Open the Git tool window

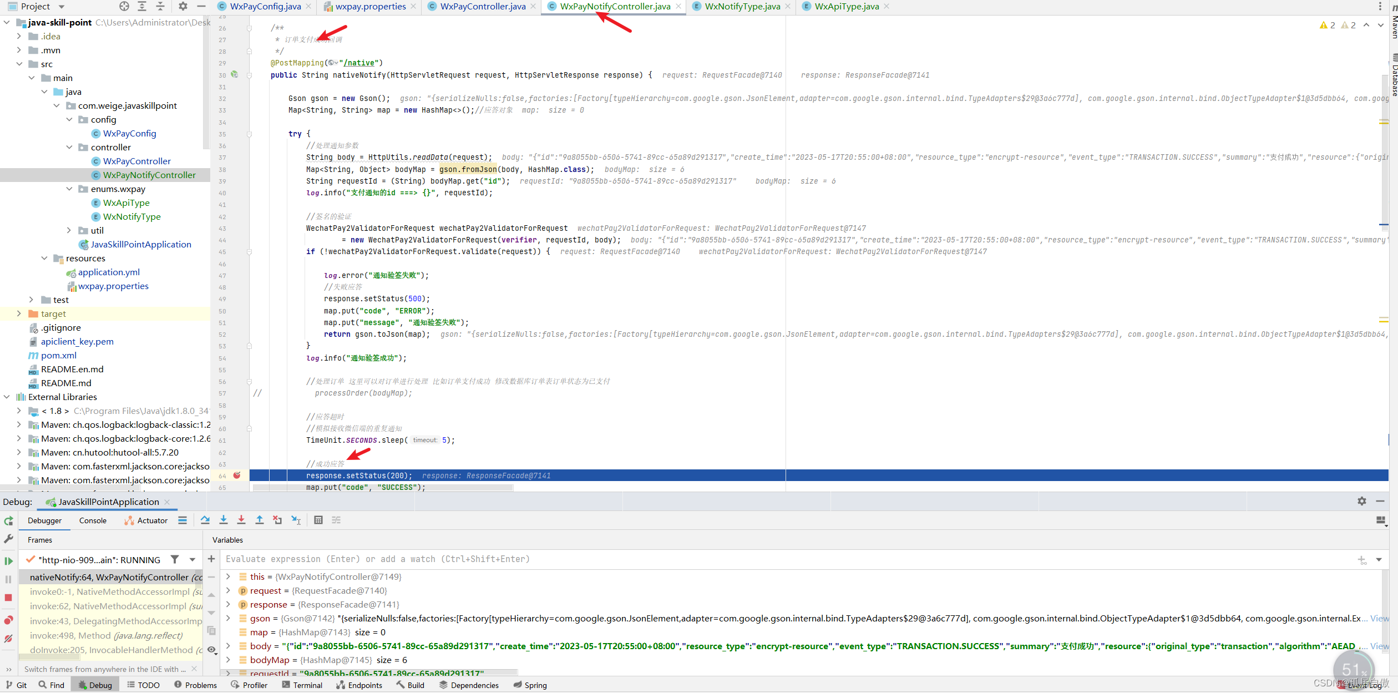coord(17,685)
